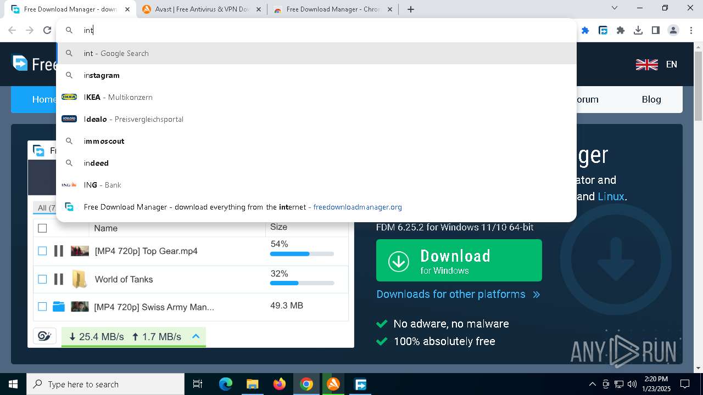Click the UK flag language icon
This screenshot has height=395, width=703.
click(x=646, y=64)
